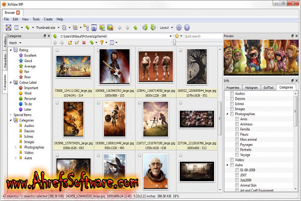
Task: Open the Thumbnails size dropdown
Action: pos(47,28)
